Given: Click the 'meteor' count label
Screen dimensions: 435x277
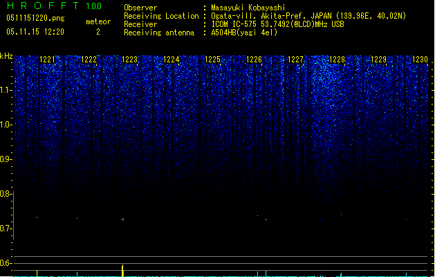Looking at the screenshot, I should click(98, 21).
